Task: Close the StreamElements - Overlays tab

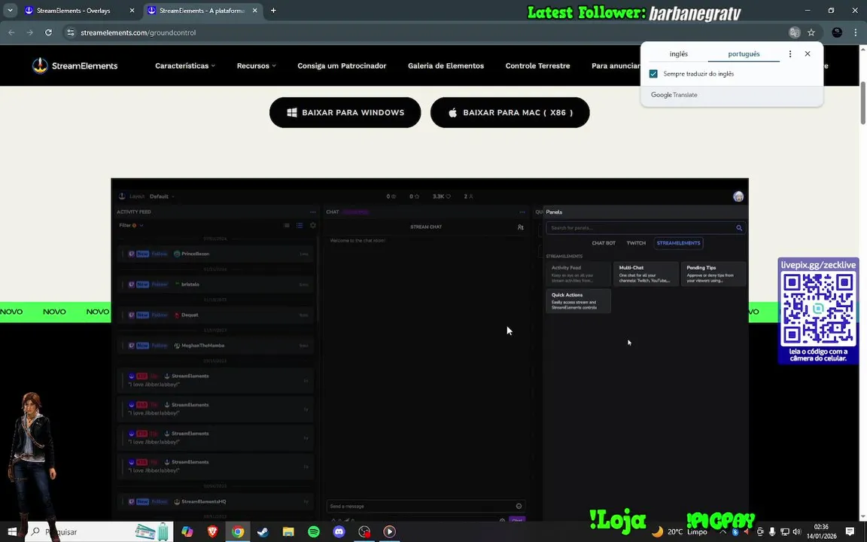Action: [132, 11]
